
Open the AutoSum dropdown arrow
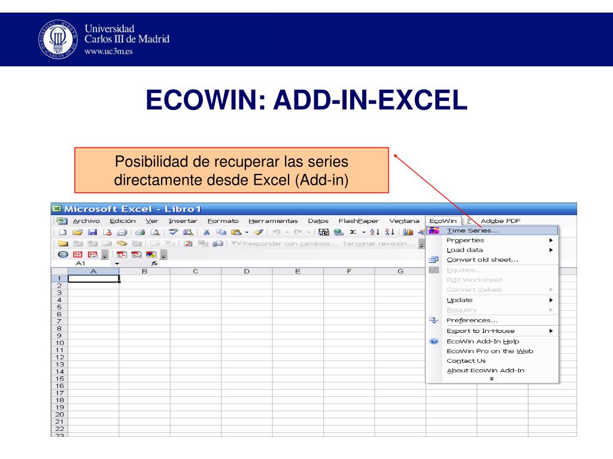pyautogui.click(x=363, y=232)
